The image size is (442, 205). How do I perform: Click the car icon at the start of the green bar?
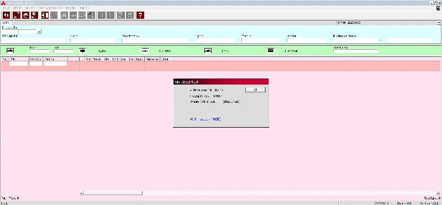point(10,51)
